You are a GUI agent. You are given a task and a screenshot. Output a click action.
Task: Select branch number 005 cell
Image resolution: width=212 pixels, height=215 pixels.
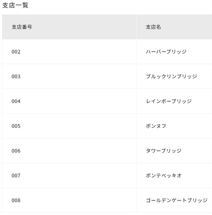click(x=16, y=126)
